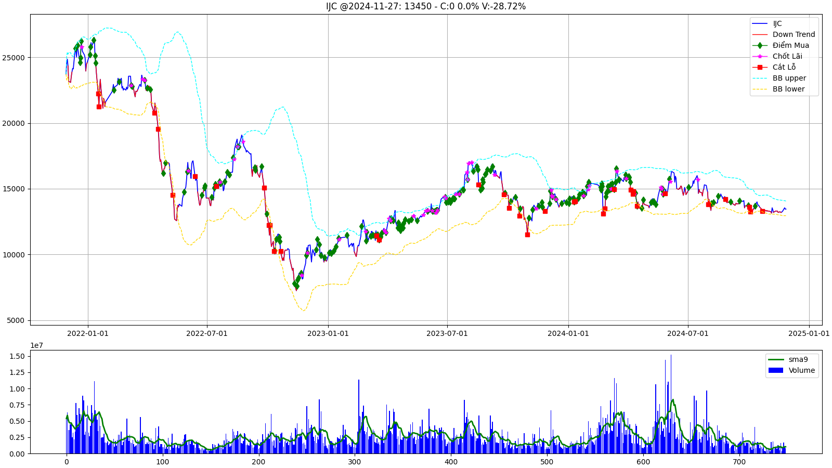
Task: Click the 1.50 volume axis label
Action: pos(17,356)
